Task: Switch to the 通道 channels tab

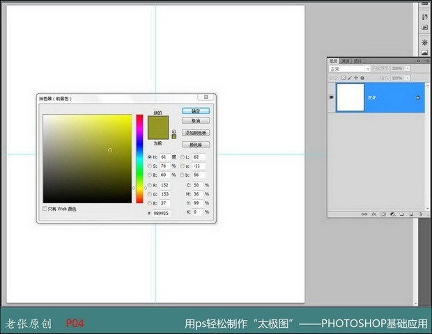Action: [346, 61]
